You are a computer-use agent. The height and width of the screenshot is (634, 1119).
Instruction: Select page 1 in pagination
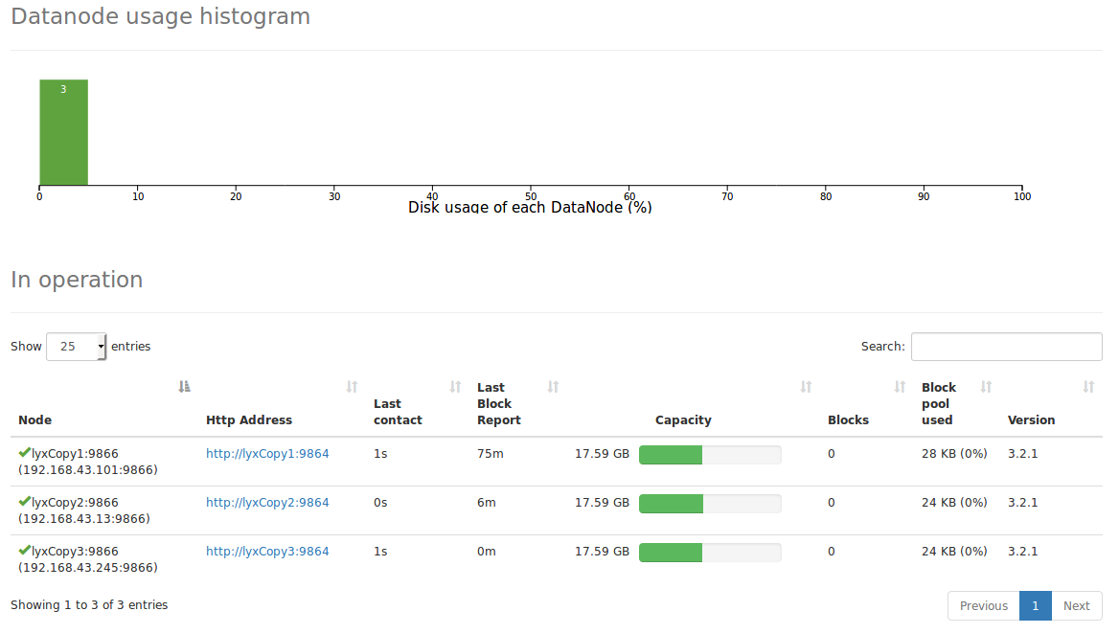tap(1035, 606)
